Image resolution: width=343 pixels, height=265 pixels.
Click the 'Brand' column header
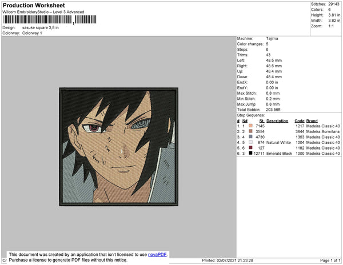click(312, 121)
